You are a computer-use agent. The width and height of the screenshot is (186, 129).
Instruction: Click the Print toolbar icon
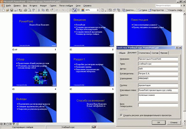point(25,10)
